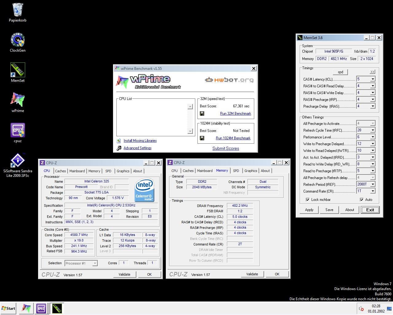Image resolution: width=393 pixels, height=315 pixels.
Task: Open the Processor #1 selection dropdown
Action: click(81, 263)
